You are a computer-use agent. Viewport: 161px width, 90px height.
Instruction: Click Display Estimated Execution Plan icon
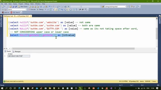51,9
